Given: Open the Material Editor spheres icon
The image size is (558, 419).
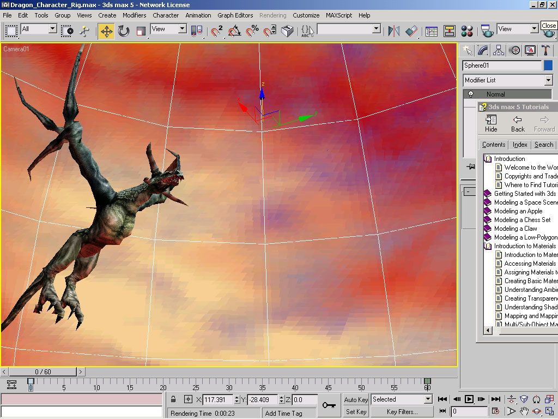Looking at the screenshot, I should (x=467, y=31).
